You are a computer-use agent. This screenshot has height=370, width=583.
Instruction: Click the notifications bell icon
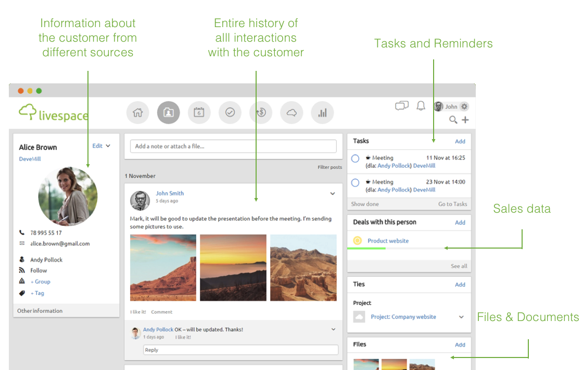pos(421,106)
